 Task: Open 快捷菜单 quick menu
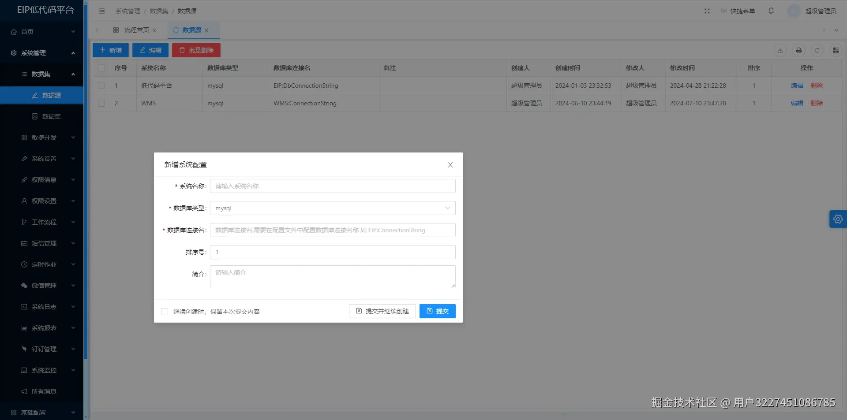(x=738, y=11)
